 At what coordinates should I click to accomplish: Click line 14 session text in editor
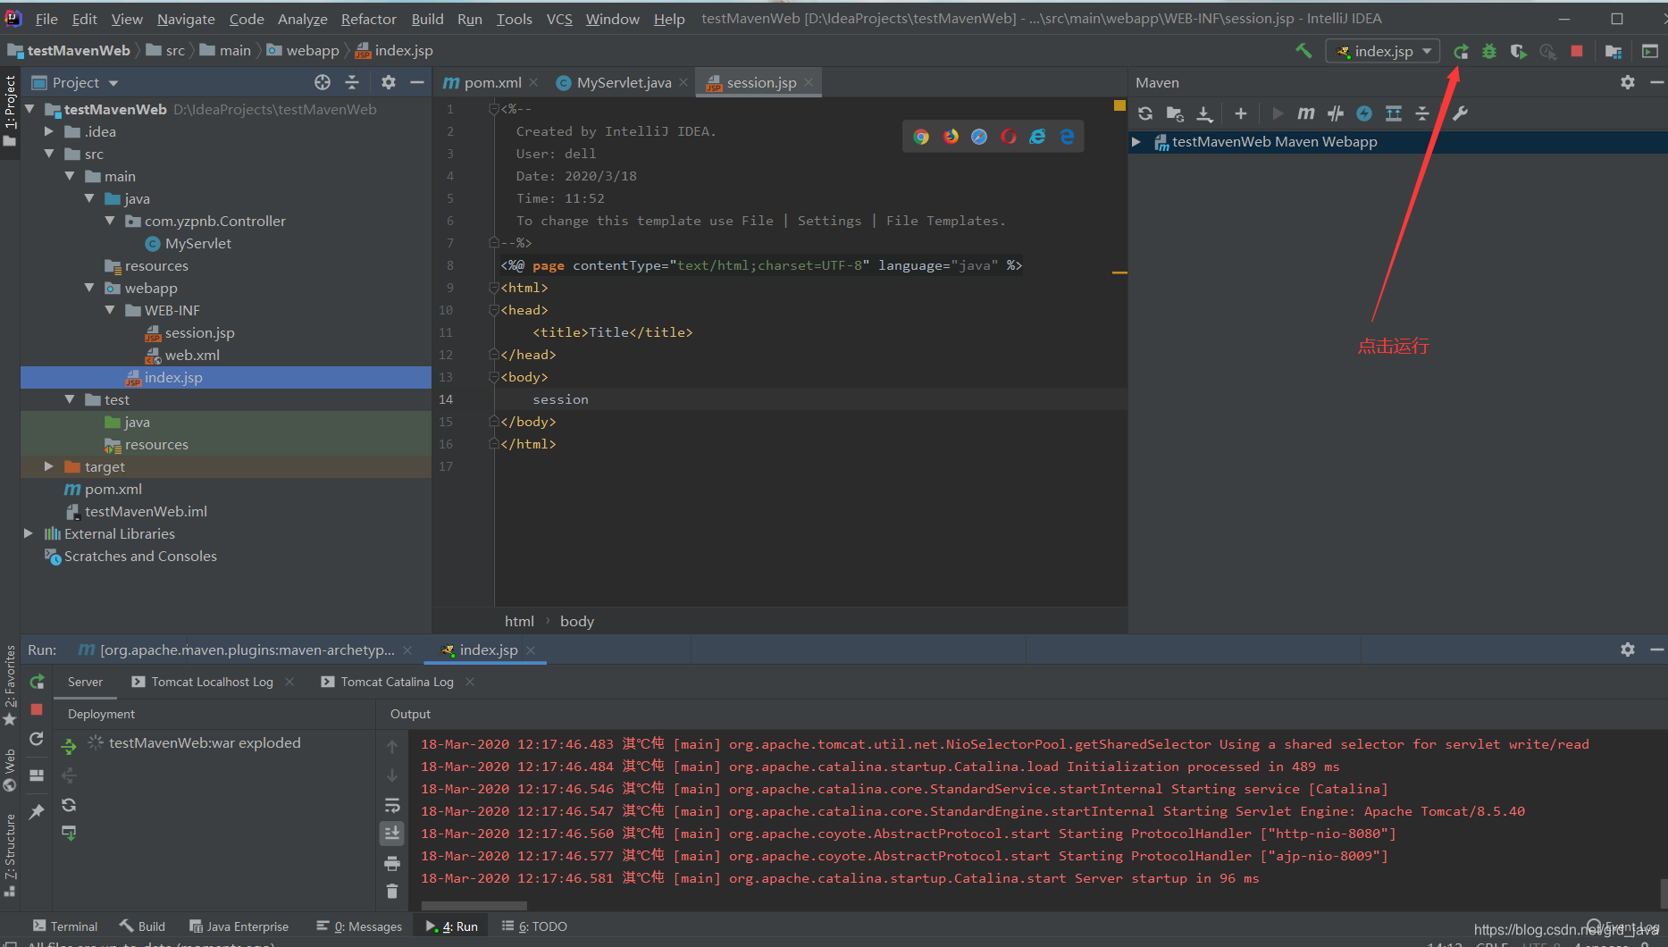pyautogui.click(x=560, y=399)
